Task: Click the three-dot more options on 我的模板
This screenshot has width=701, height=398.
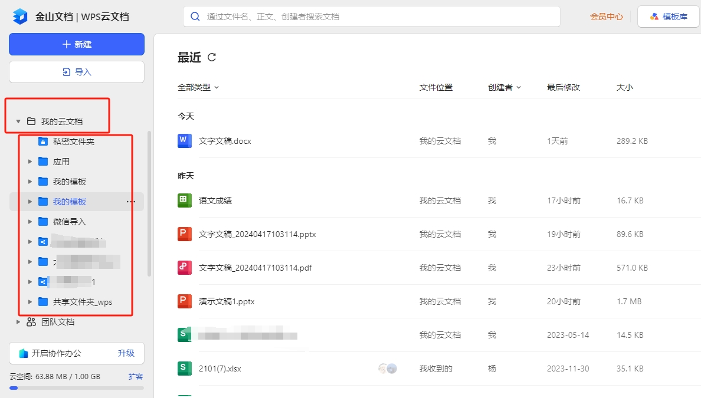Action: click(x=131, y=202)
